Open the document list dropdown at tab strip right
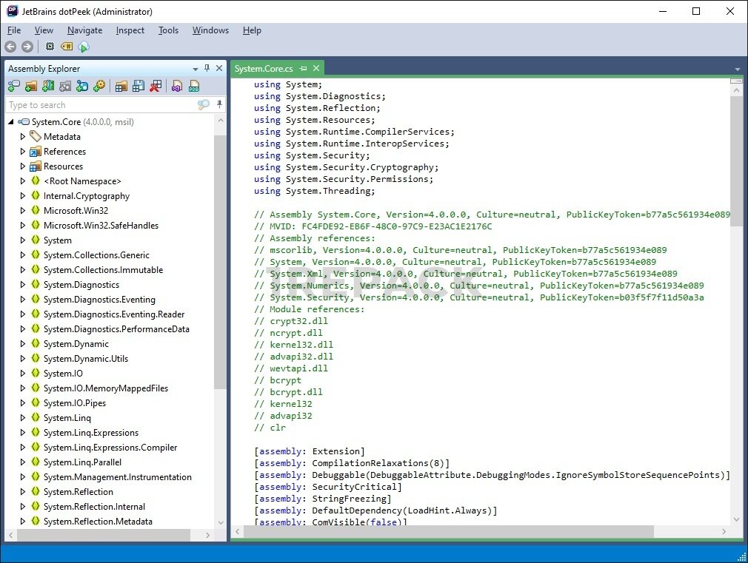The height and width of the screenshot is (563, 748). [738, 70]
